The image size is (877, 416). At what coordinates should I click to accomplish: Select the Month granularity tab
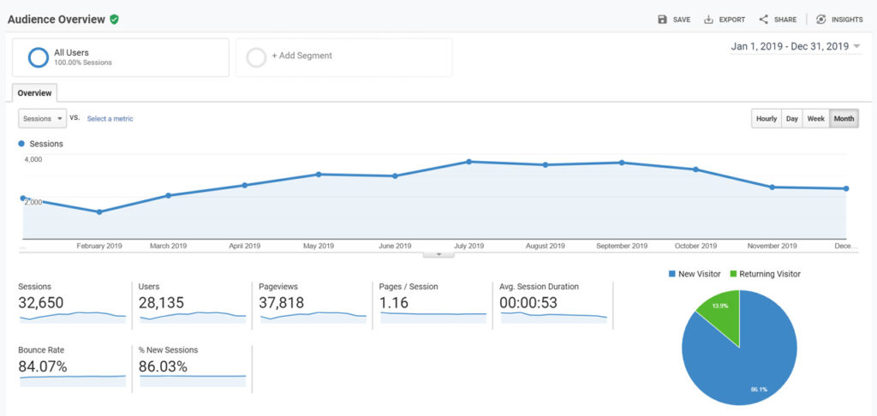coord(844,118)
